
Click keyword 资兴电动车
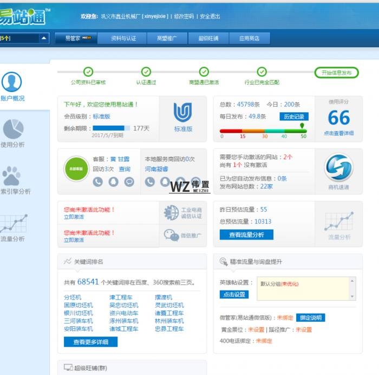pos(124,313)
